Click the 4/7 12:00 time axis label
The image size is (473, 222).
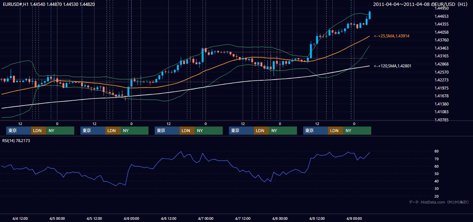click(243, 218)
